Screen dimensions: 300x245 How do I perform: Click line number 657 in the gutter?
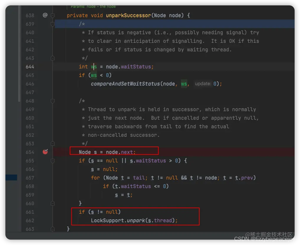pos(30,178)
